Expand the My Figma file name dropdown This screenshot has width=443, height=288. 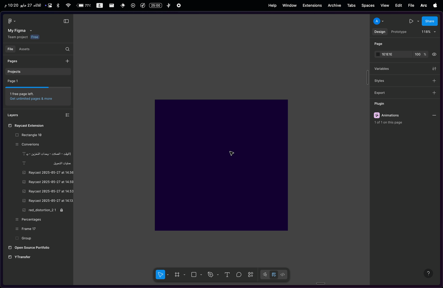point(31,31)
